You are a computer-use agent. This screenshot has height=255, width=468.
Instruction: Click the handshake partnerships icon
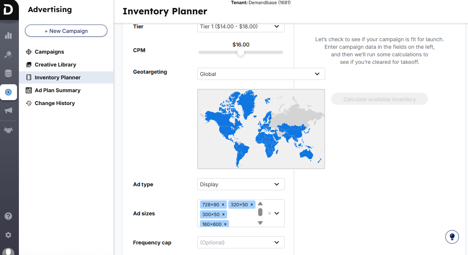(8, 130)
